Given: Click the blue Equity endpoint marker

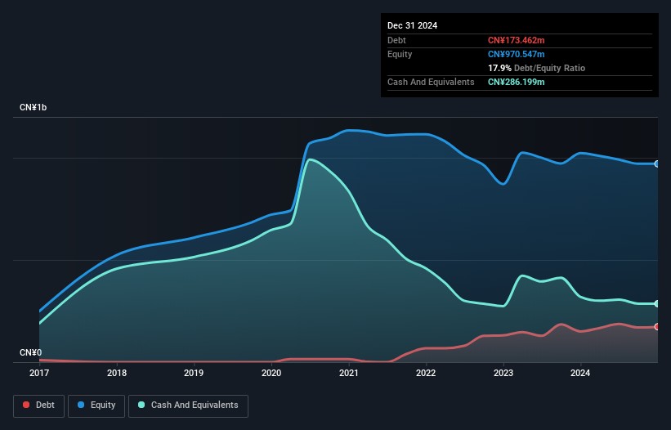Looking at the screenshot, I should 657,163.
